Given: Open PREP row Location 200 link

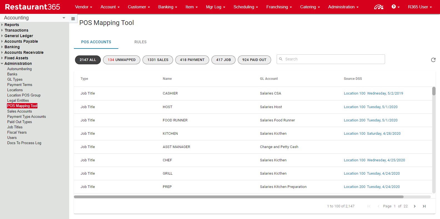Looking at the screenshot, I should pyautogui.click(x=354, y=187).
